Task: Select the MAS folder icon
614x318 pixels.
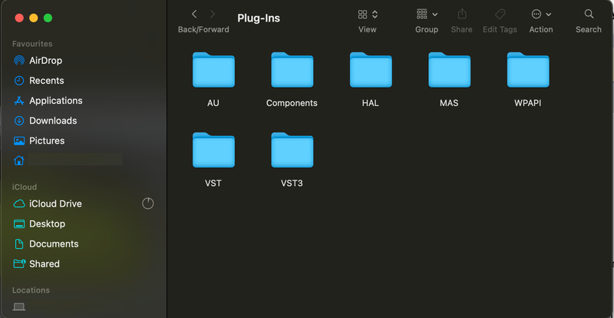Action: pos(449,71)
